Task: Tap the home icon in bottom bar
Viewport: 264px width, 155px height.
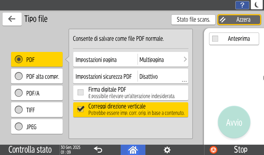Action: coord(133,150)
